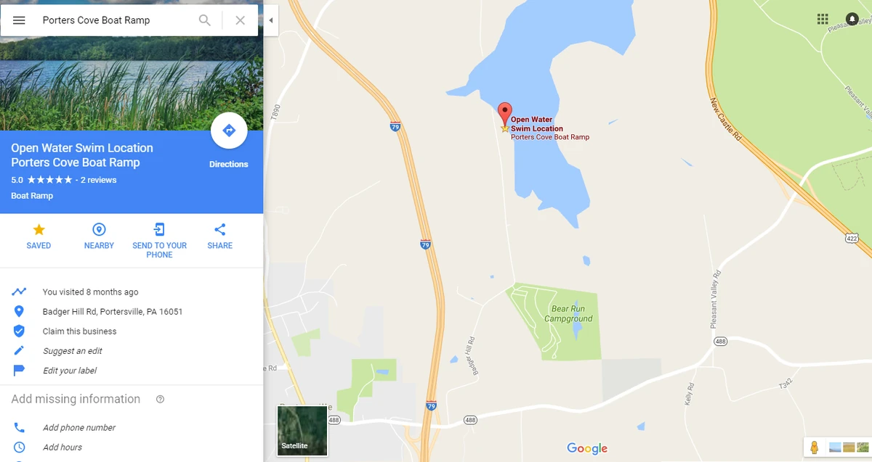This screenshot has height=462, width=872.
Task: Click the search magnifier icon
Action: [x=205, y=20]
